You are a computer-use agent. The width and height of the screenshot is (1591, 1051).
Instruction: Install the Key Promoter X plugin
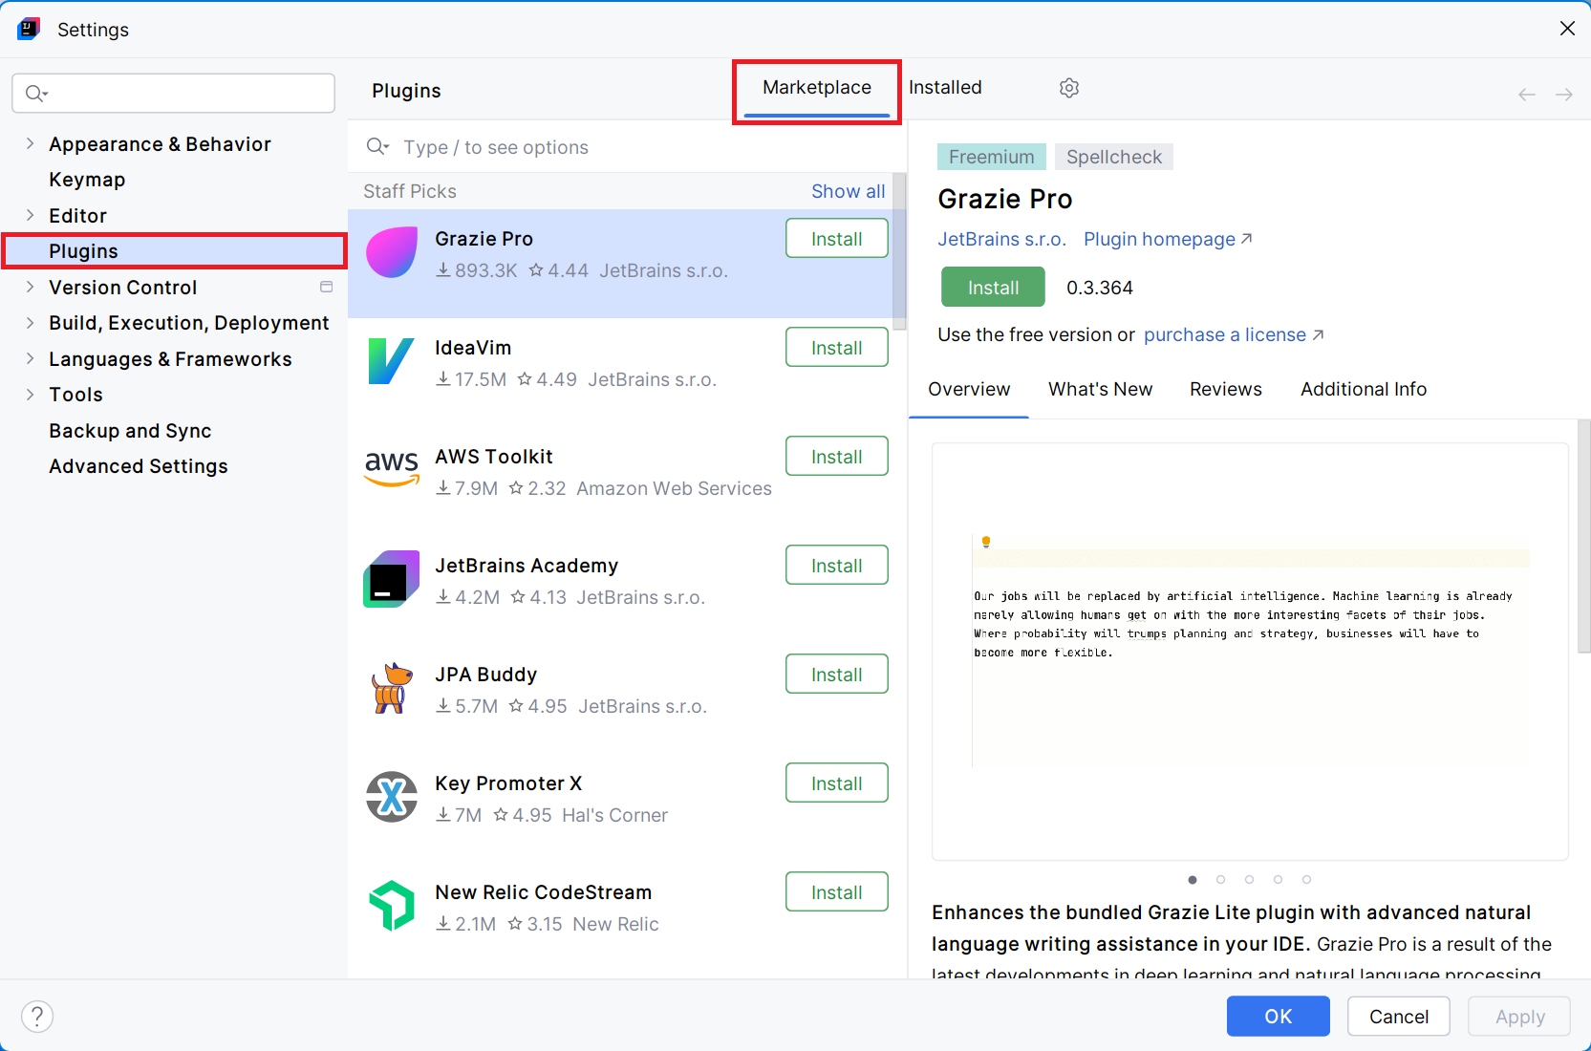tap(837, 783)
